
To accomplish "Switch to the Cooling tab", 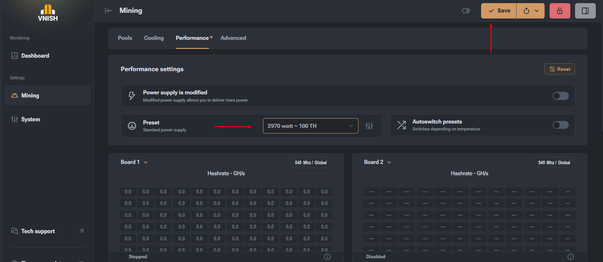I will pyautogui.click(x=154, y=38).
